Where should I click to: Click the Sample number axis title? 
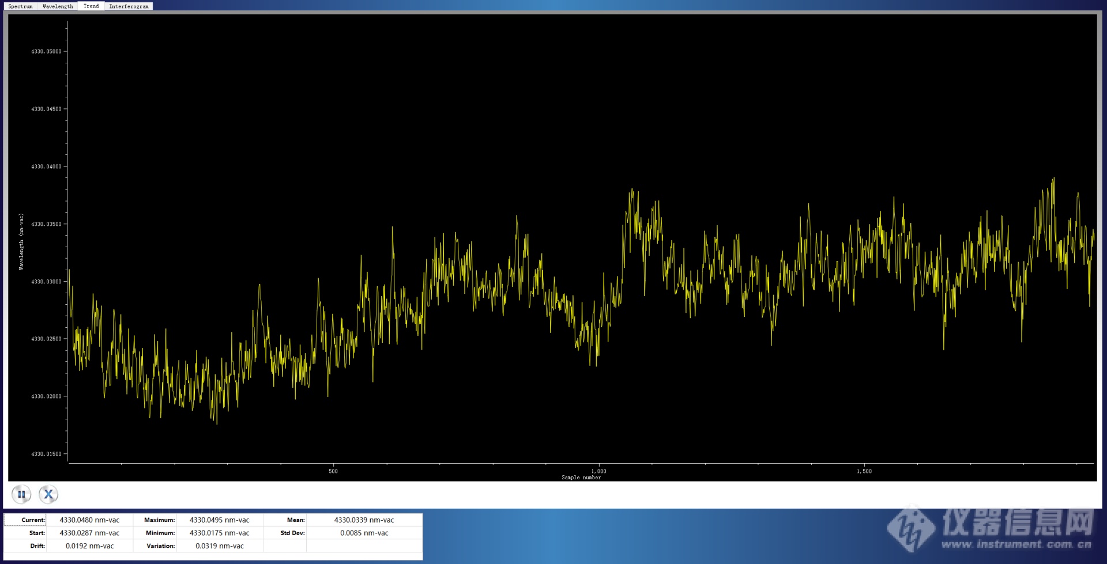click(581, 478)
